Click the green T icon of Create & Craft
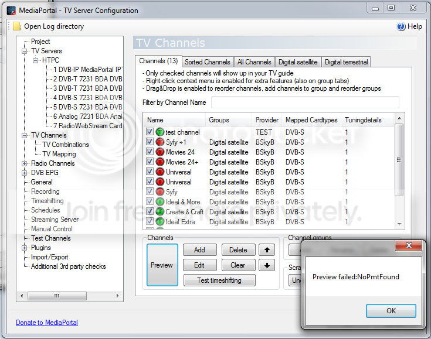The image size is (431, 339). [159, 211]
